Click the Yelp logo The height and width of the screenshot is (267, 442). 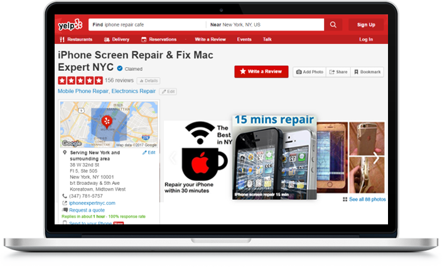70,25
